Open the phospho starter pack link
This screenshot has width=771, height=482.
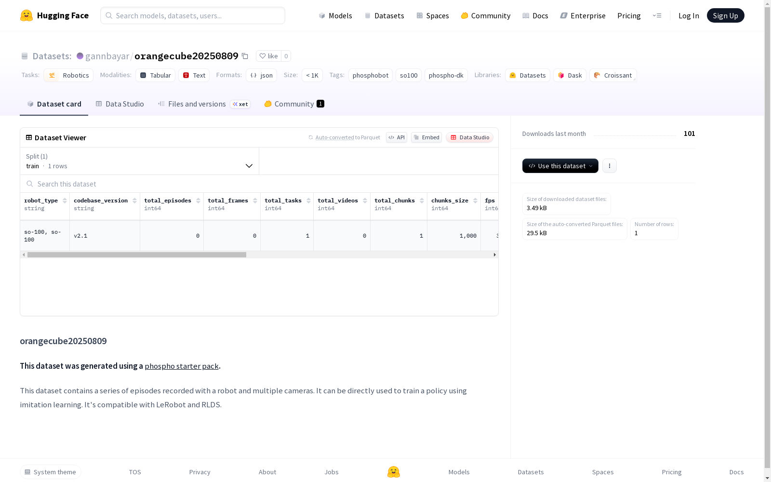coord(182,366)
